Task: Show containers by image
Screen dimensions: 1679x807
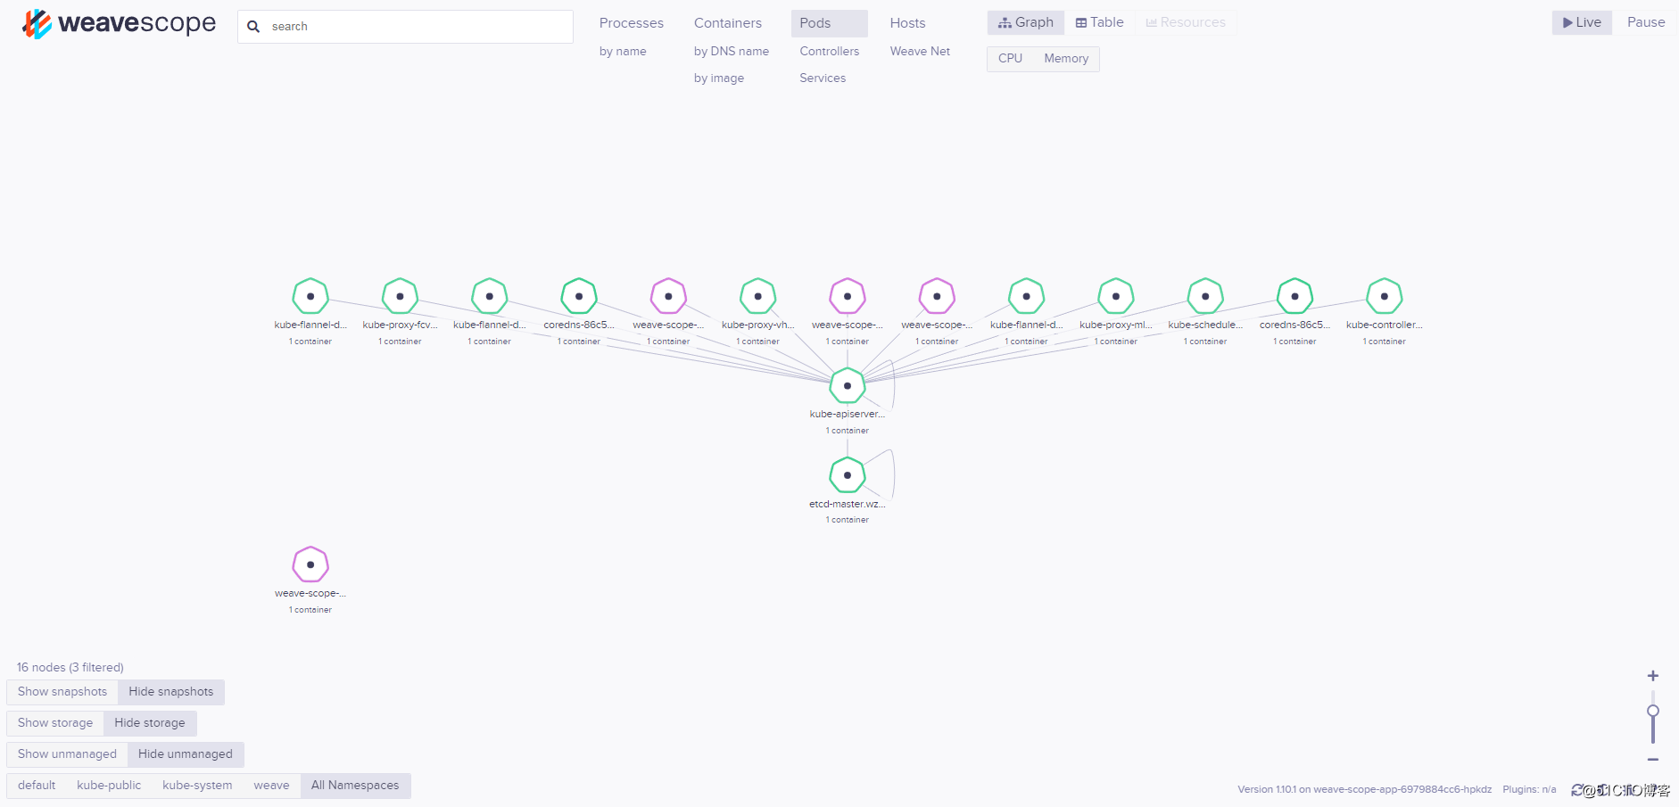Action: click(x=719, y=78)
